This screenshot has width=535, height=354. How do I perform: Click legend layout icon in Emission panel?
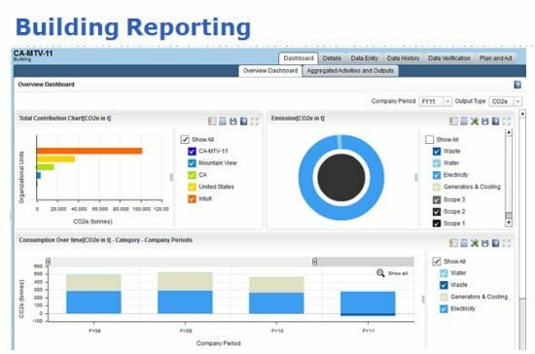(453, 121)
